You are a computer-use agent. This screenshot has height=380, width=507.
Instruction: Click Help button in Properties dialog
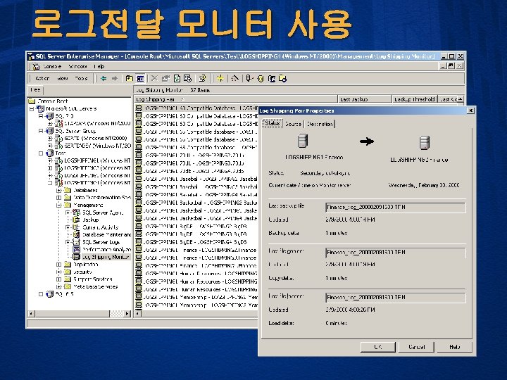pyautogui.click(x=454, y=347)
